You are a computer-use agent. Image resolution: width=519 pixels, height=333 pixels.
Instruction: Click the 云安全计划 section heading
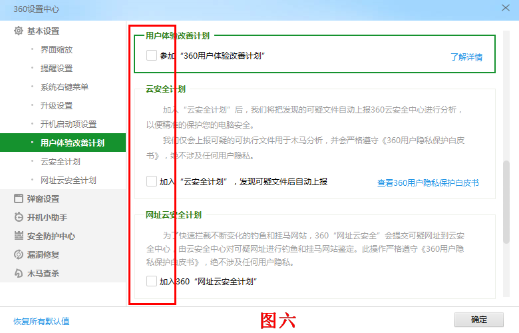point(166,89)
